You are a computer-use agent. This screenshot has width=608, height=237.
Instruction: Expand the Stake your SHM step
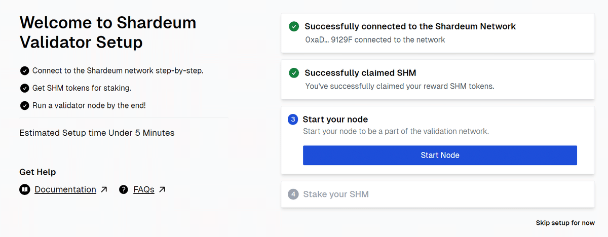(438, 194)
